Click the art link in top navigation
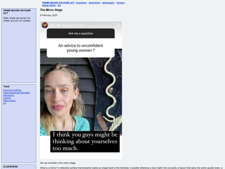Image resolution: width=225 pixels, height=169 pixels. (59, 5)
